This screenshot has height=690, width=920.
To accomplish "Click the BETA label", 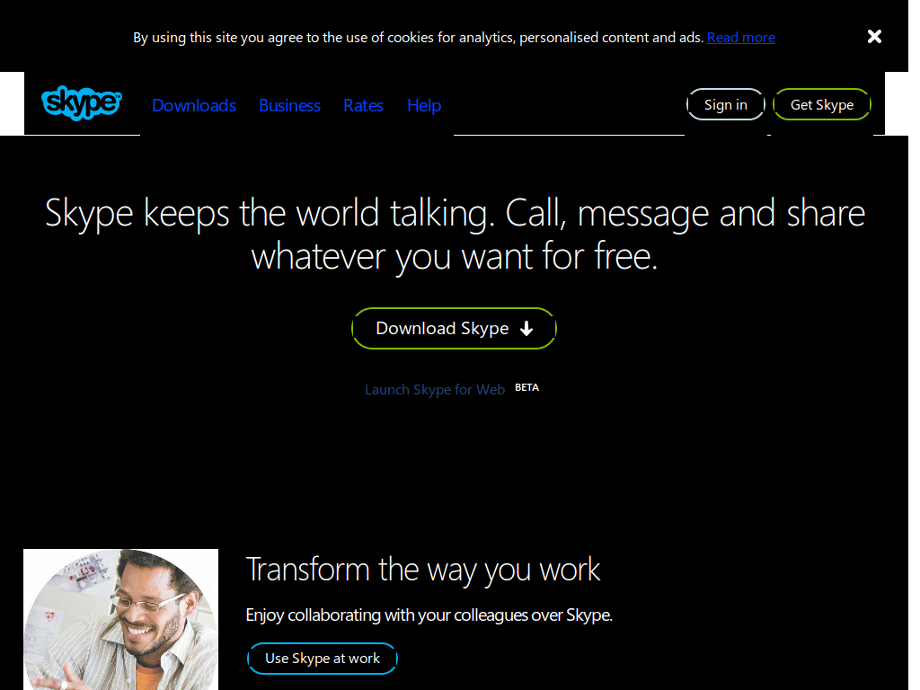I will (526, 387).
